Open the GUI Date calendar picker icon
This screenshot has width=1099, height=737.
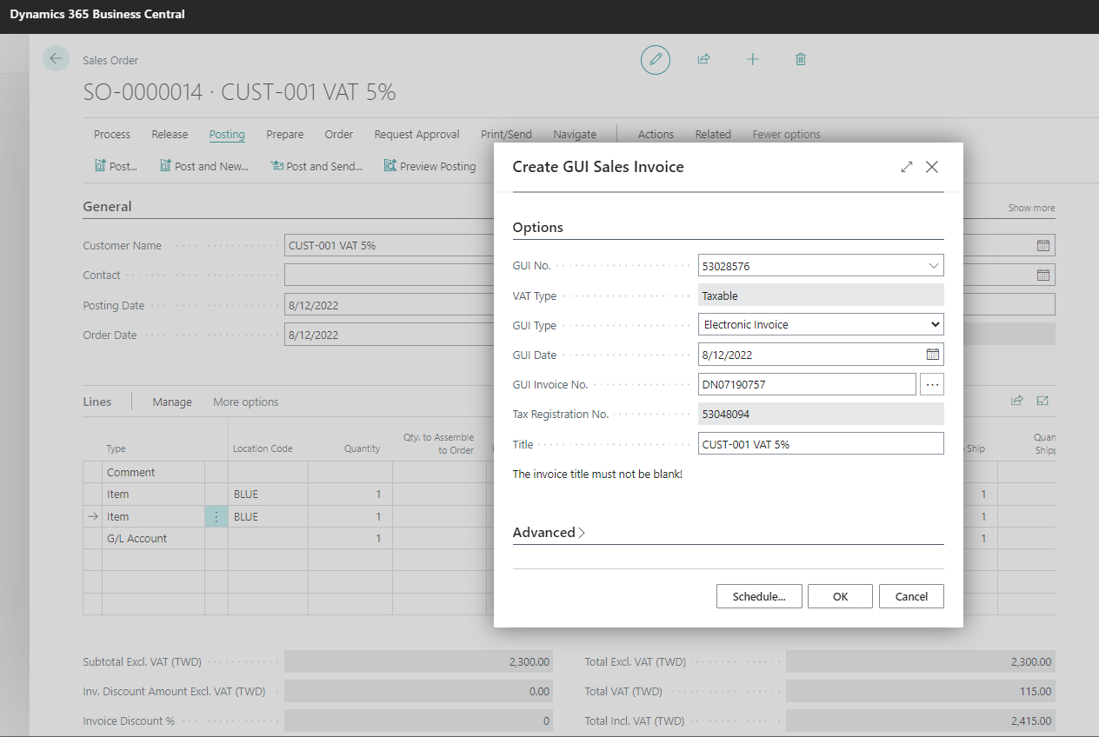pyautogui.click(x=932, y=355)
